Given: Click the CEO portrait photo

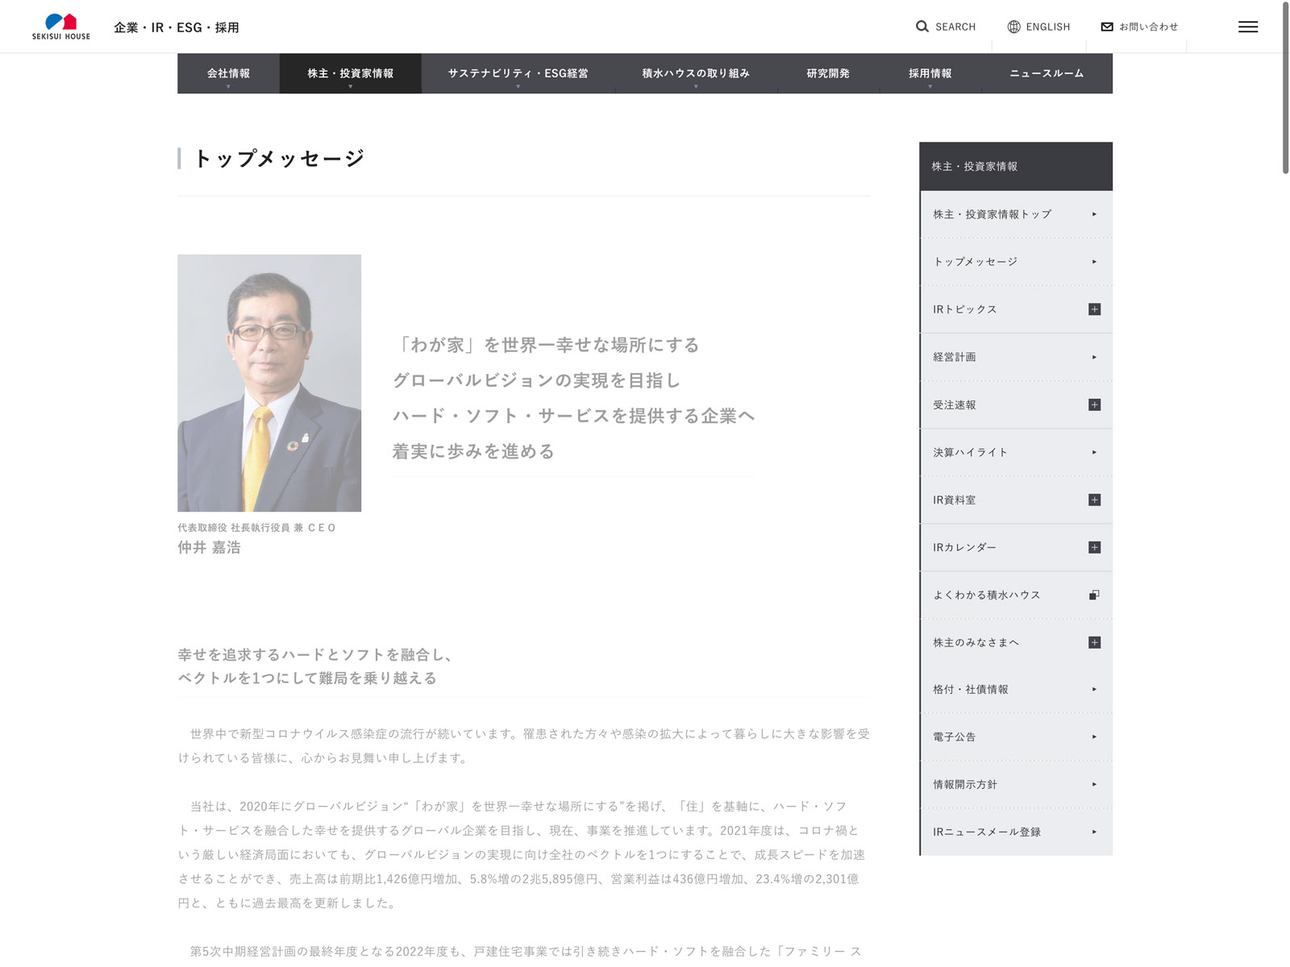Looking at the screenshot, I should tap(269, 383).
